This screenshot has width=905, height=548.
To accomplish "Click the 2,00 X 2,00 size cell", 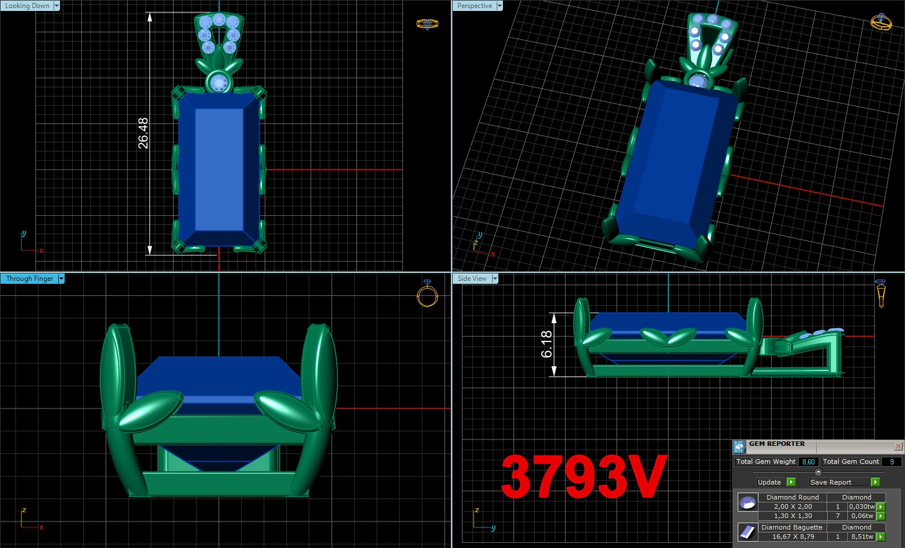I will tap(793, 506).
